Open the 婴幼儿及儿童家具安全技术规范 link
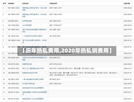134x102 pixels. tap(33, 68)
